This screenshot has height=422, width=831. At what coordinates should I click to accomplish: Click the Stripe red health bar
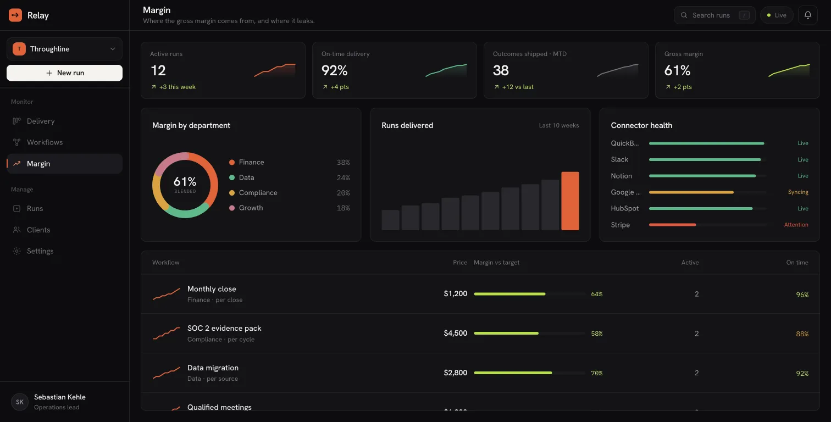[x=673, y=225]
